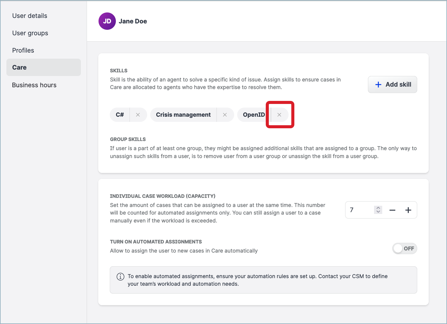
Task: Click the plus icon to increase workload
Action: pos(408,210)
